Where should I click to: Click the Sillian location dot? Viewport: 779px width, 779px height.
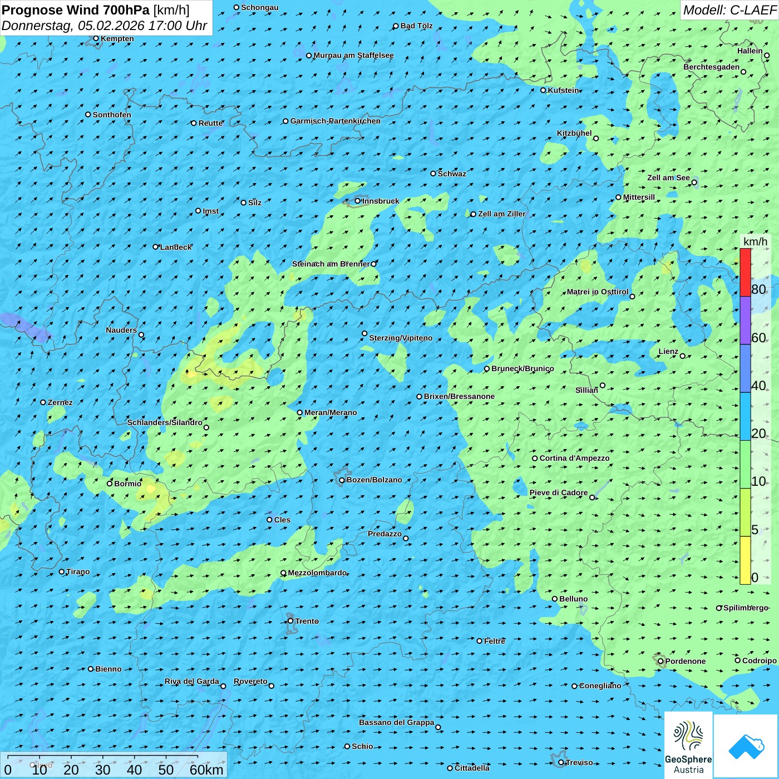[603, 385]
